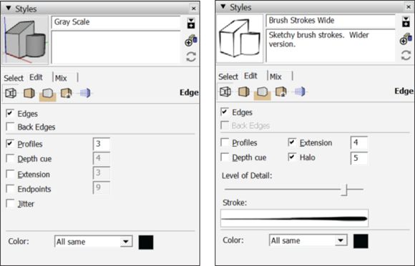
Task: Switch to Mix tab in Brush Strokes panel
Action: (x=275, y=77)
